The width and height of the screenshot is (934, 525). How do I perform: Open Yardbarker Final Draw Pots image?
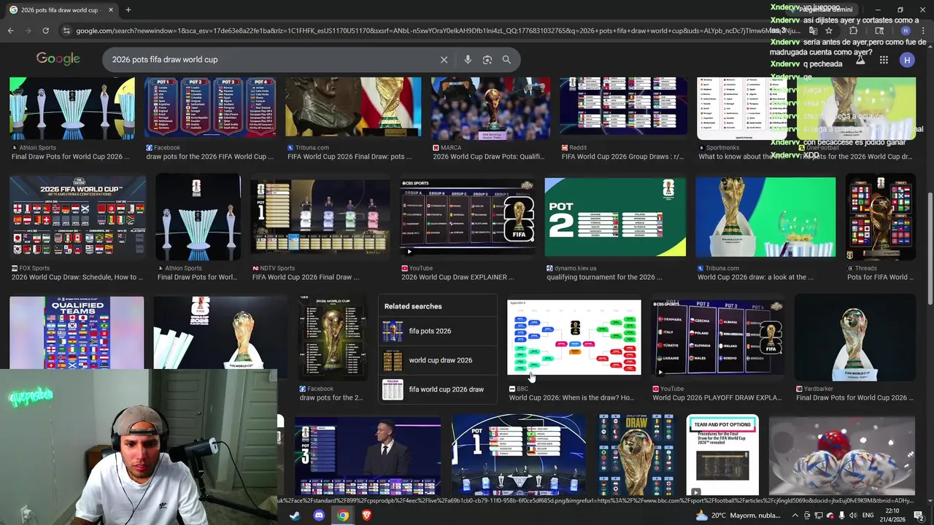(x=854, y=338)
